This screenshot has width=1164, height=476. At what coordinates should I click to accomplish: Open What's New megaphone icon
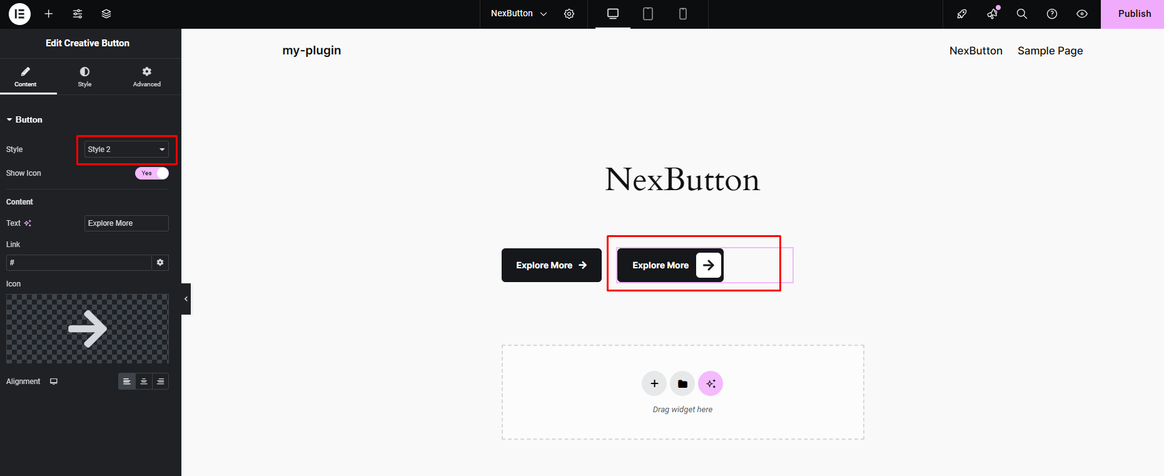point(993,14)
